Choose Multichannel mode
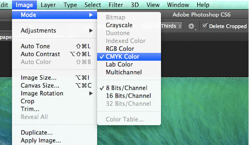This screenshot has height=145, width=249. point(129,72)
